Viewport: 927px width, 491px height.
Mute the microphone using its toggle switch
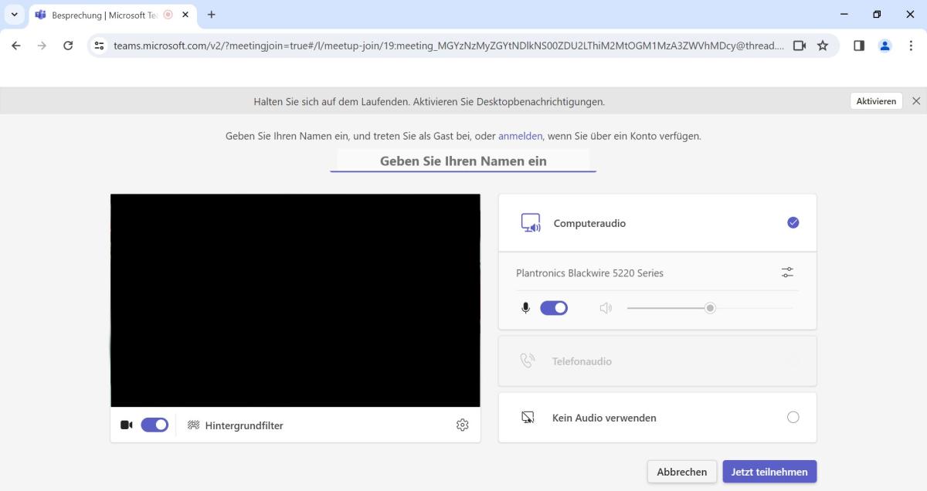[x=554, y=307]
